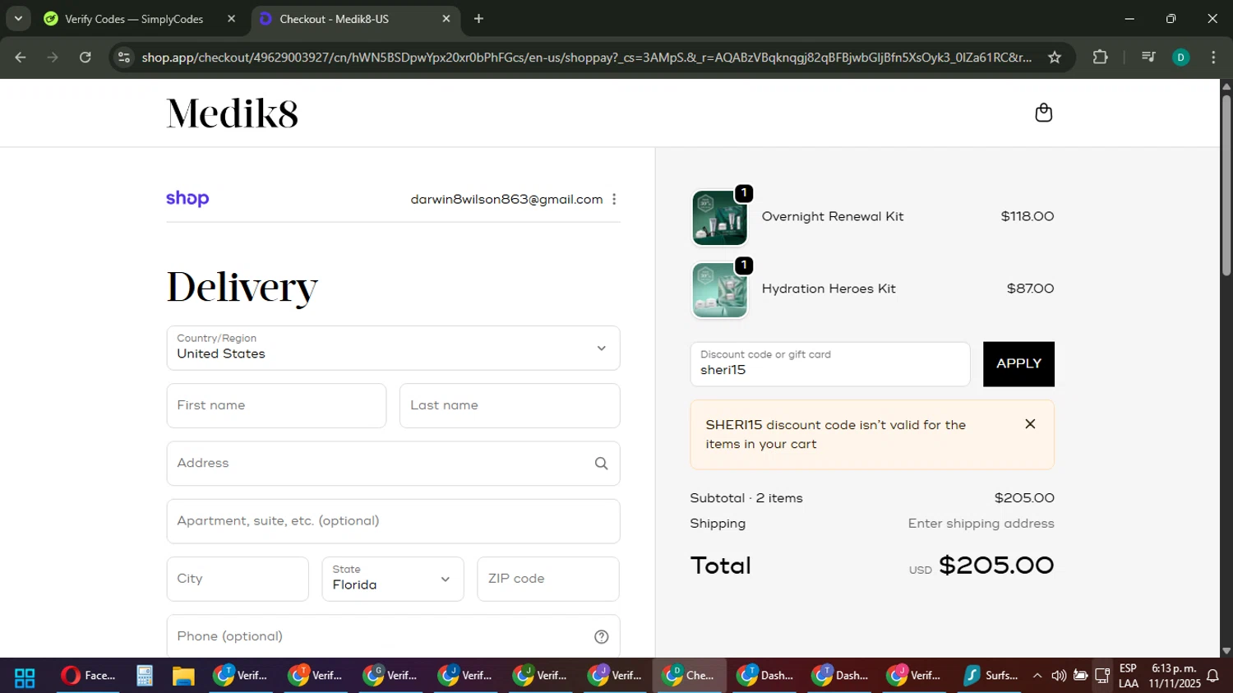
Task: Open the media control icon in toolbar
Action: (x=1148, y=57)
